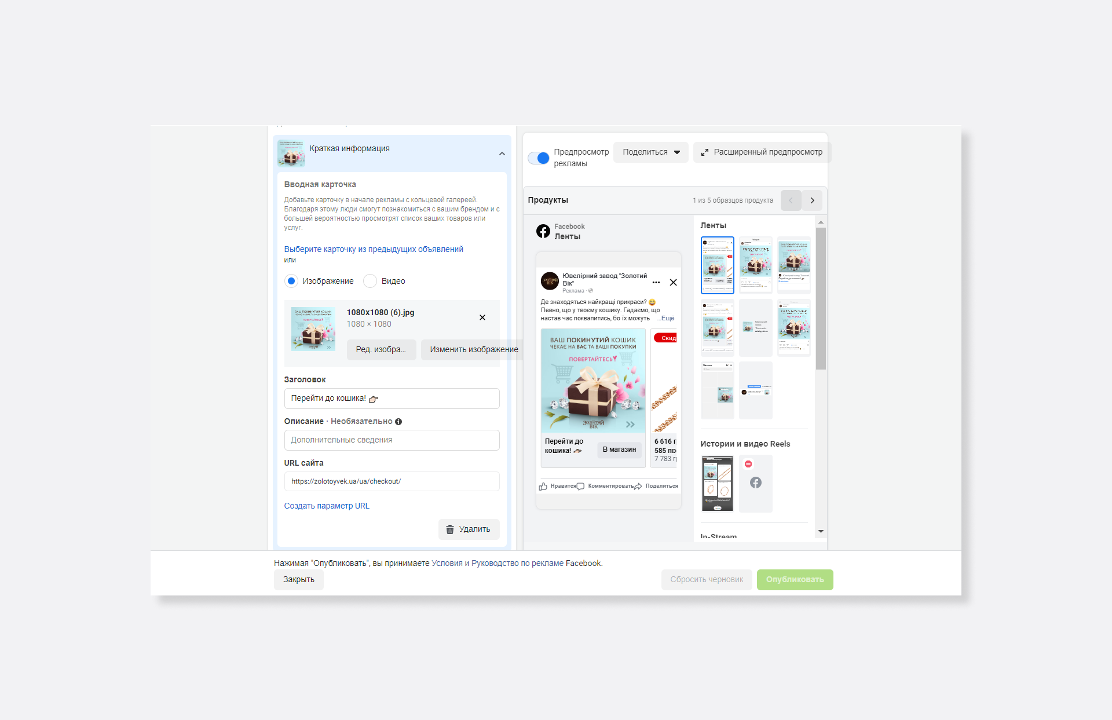Click Поделиться share arrow under preview post
Viewport: 1112px width, 720px height.
(638, 487)
